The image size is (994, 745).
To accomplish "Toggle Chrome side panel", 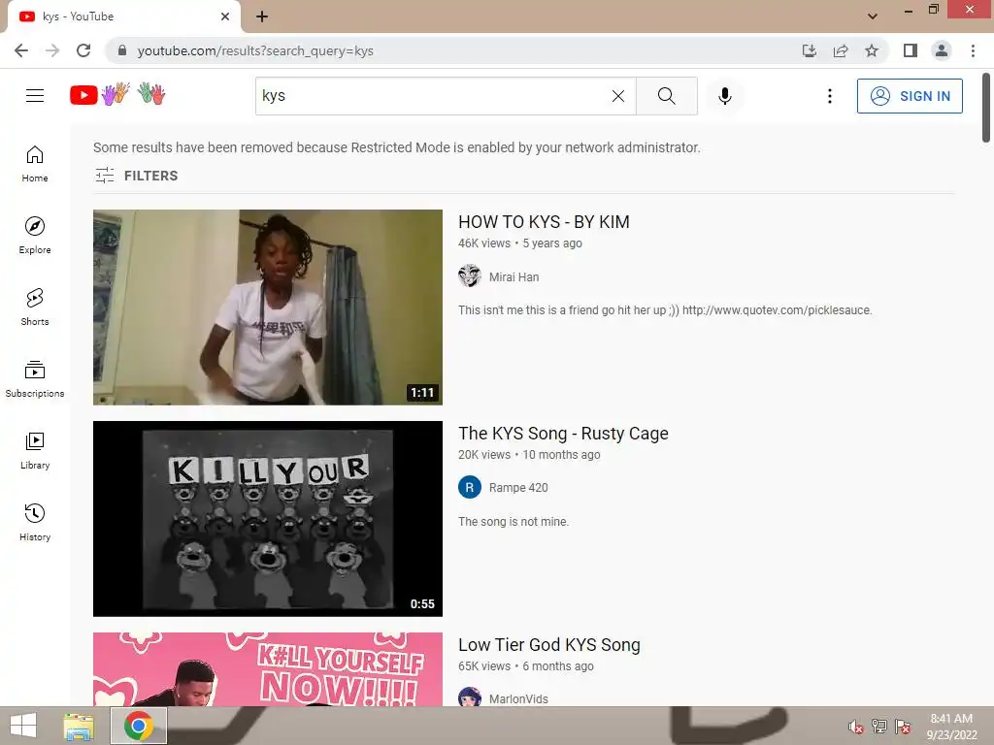I will tap(911, 50).
